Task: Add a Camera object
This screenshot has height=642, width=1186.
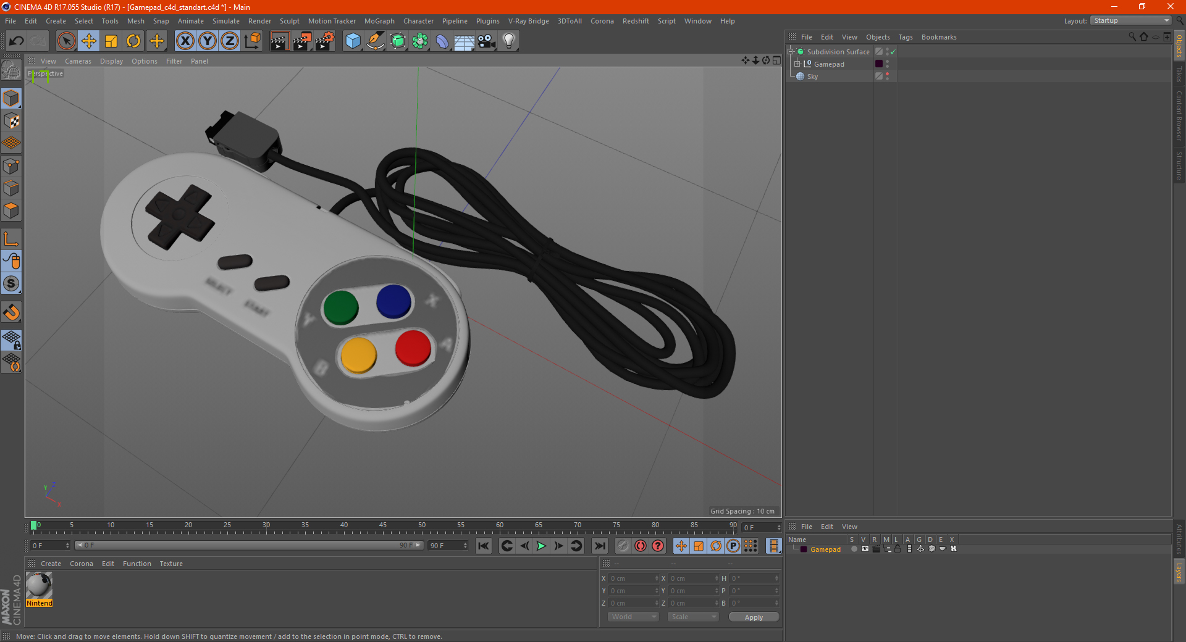Action: coord(487,41)
